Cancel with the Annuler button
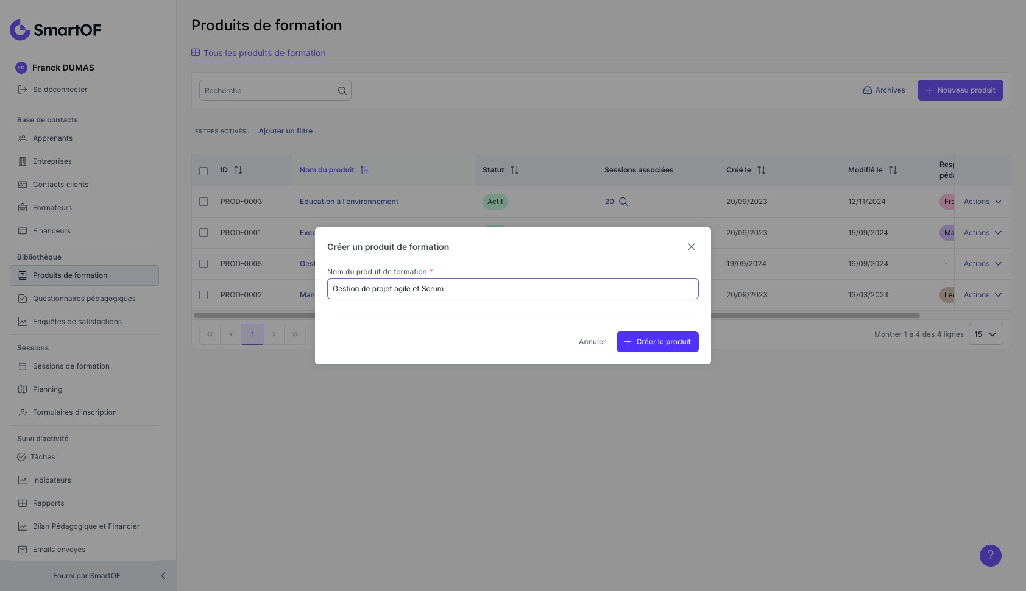This screenshot has height=591, width=1026. click(592, 342)
